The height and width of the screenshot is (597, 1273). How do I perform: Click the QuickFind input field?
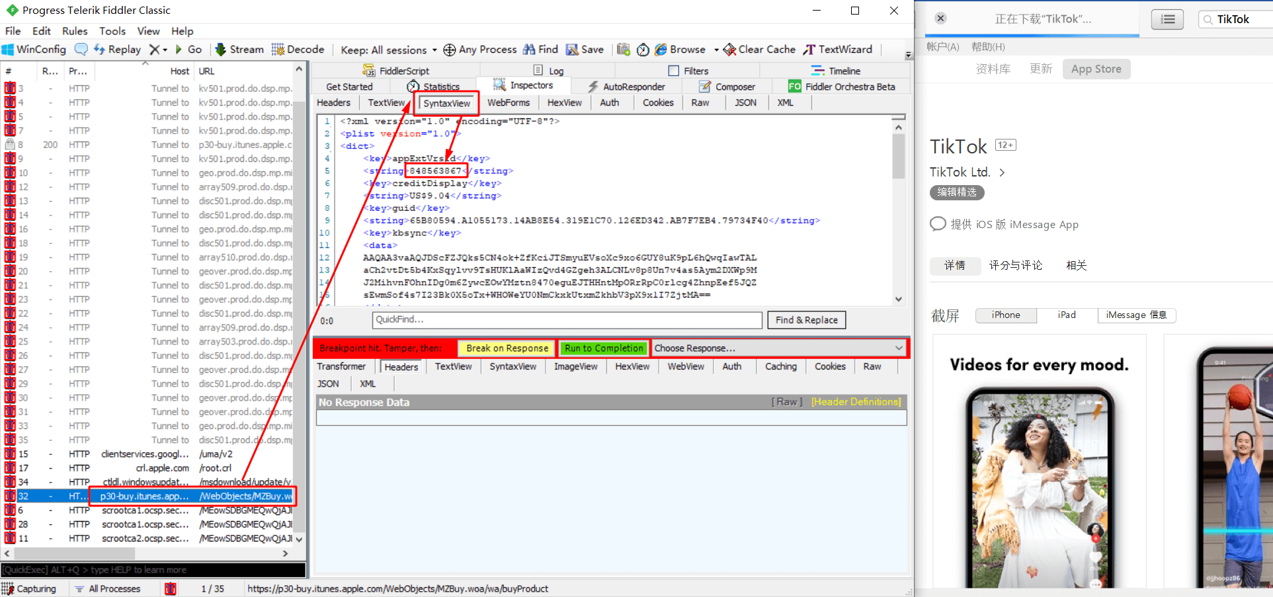point(567,320)
